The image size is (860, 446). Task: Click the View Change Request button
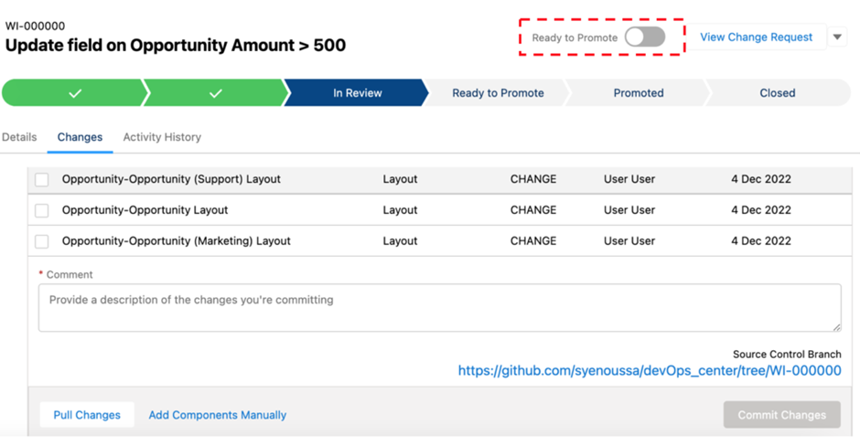757,37
